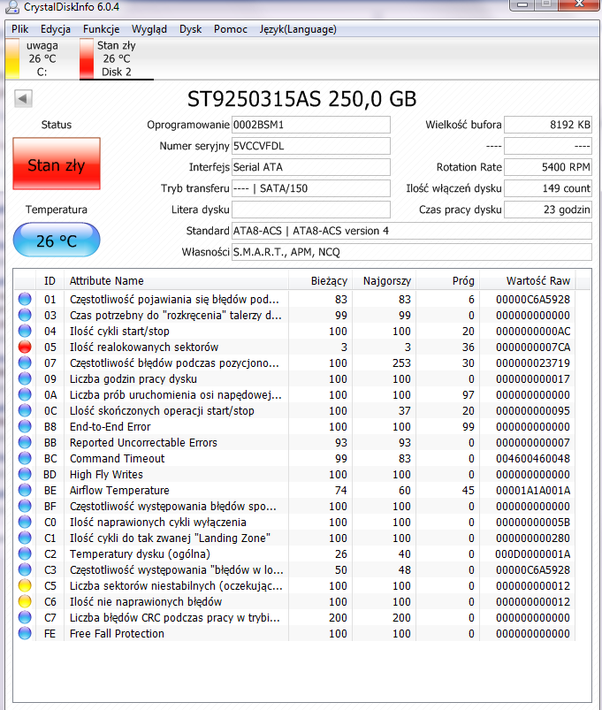602x710 pixels.
Task: Click blue status dot for attribute 04
Action: 25,331
